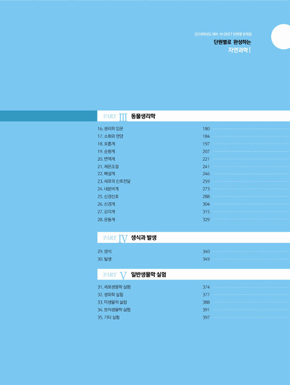Click page number 288
Screen dimensions: 290x385
pyautogui.click(x=206, y=196)
